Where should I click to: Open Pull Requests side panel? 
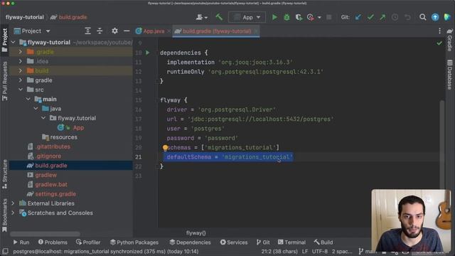4,82
